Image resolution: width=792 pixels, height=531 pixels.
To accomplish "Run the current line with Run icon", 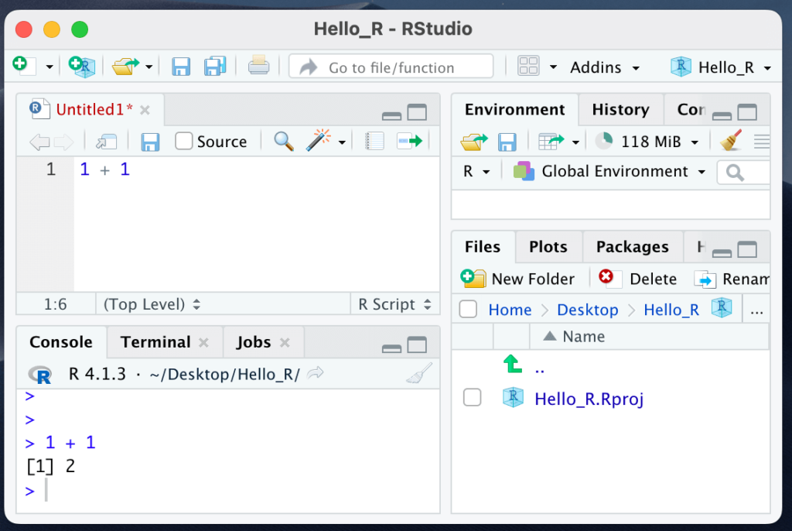I will click(x=410, y=141).
